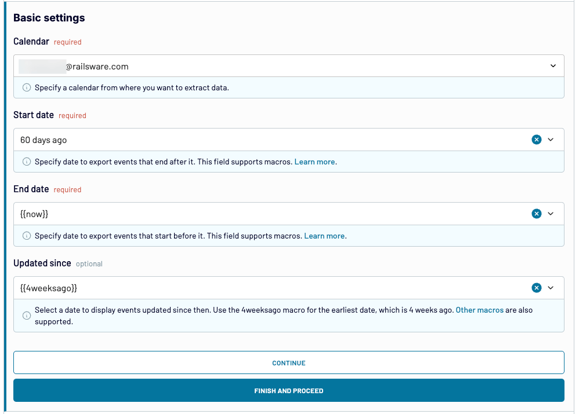The width and height of the screenshot is (579, 414).
Task: Open the Other macros link
Action: [x=479, y=310]
